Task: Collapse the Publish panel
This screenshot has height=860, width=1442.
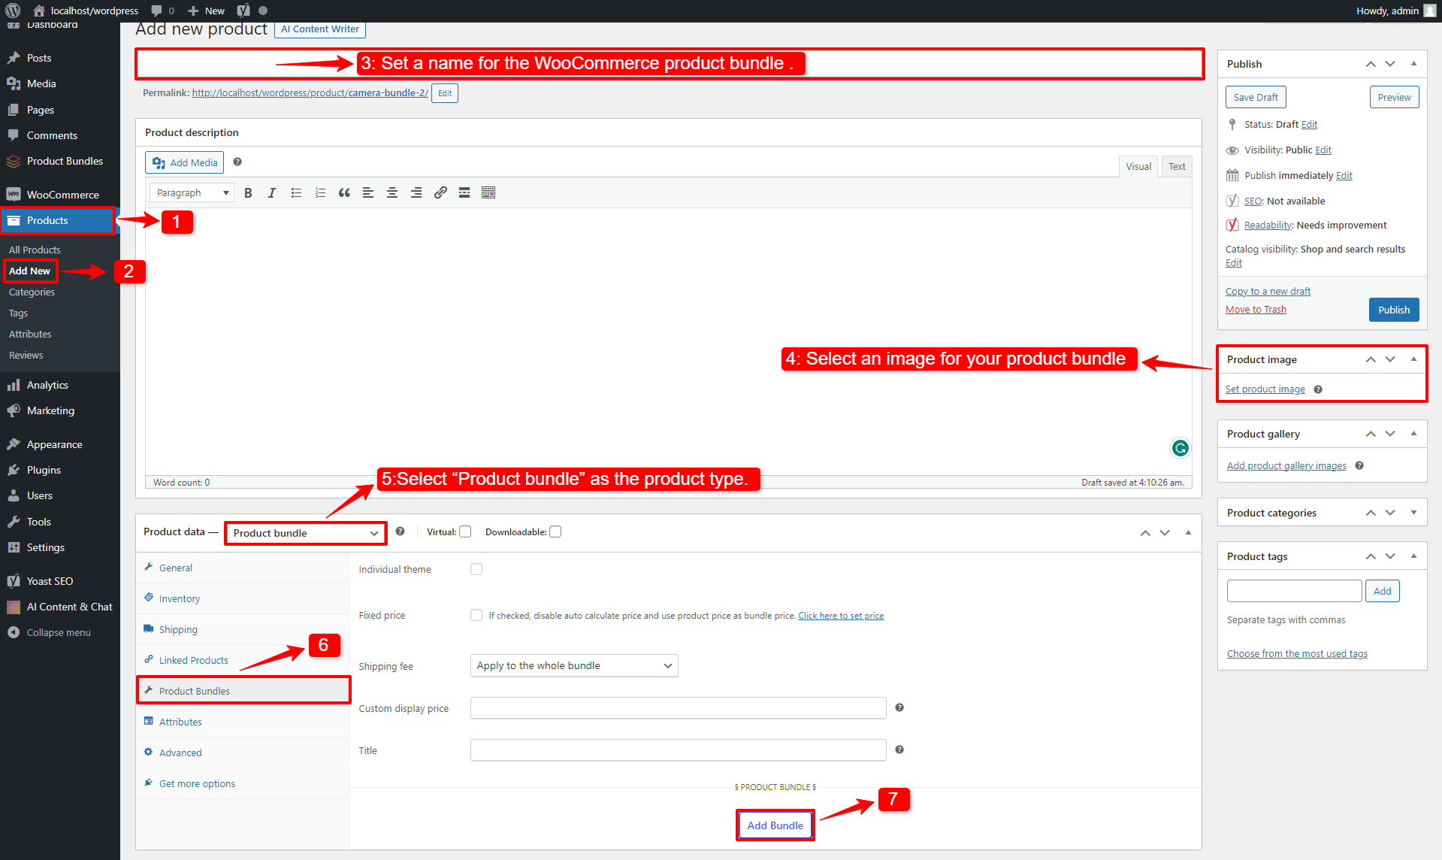Action: coord(1413,64)
